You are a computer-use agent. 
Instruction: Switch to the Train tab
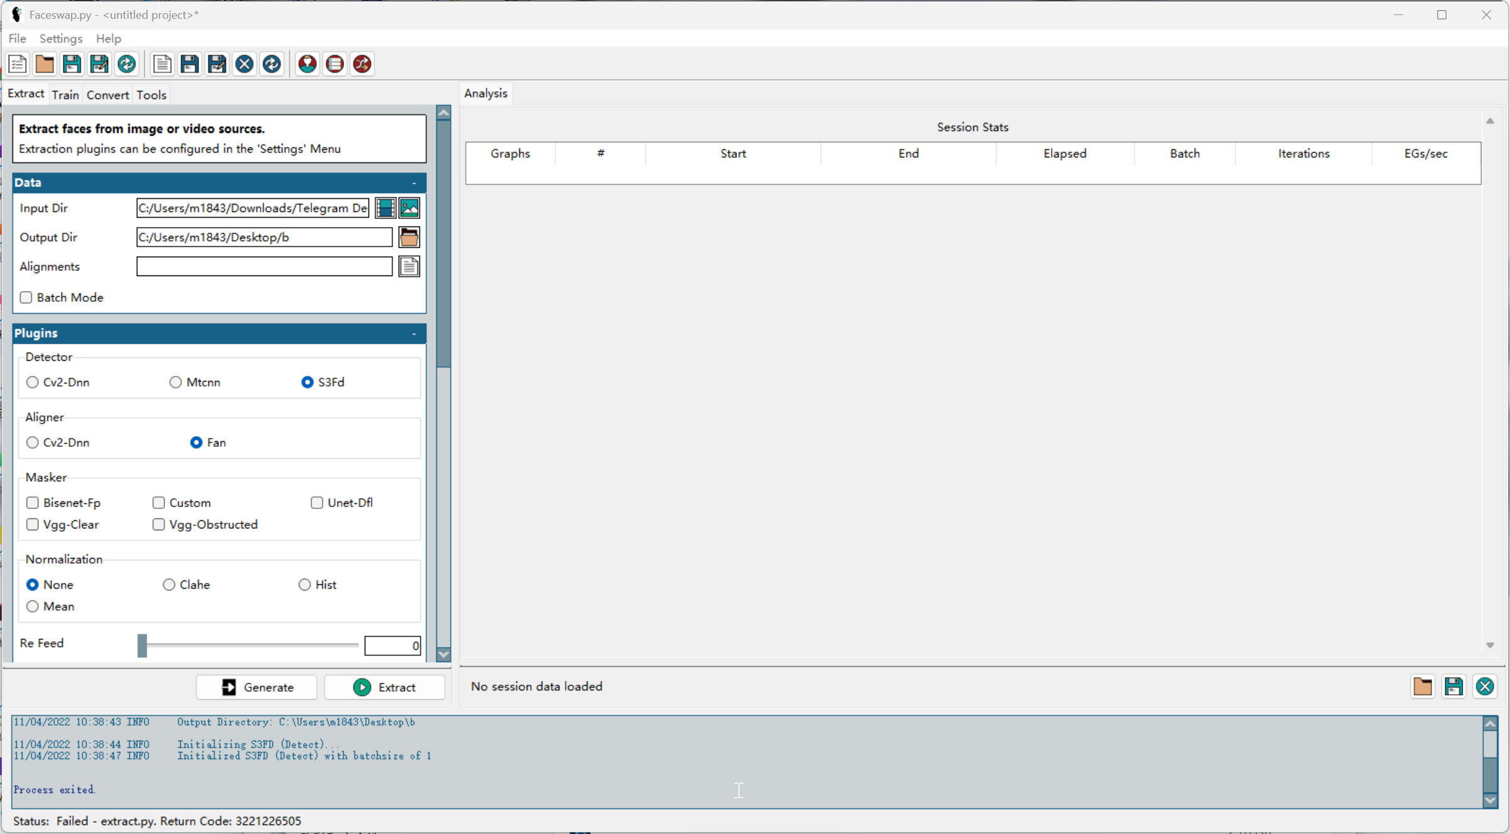(x=65, y=95)
